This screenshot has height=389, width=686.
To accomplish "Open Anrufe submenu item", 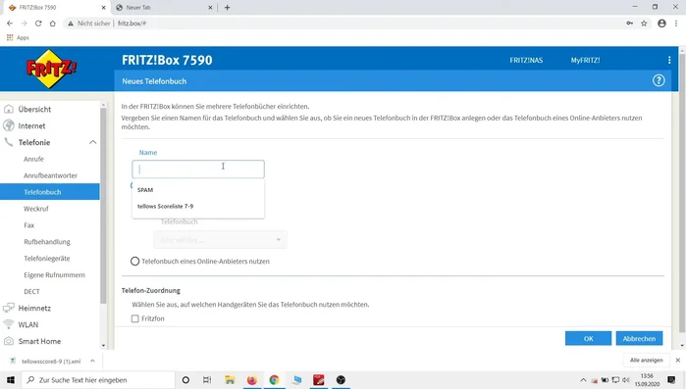I will coord(33,159).
